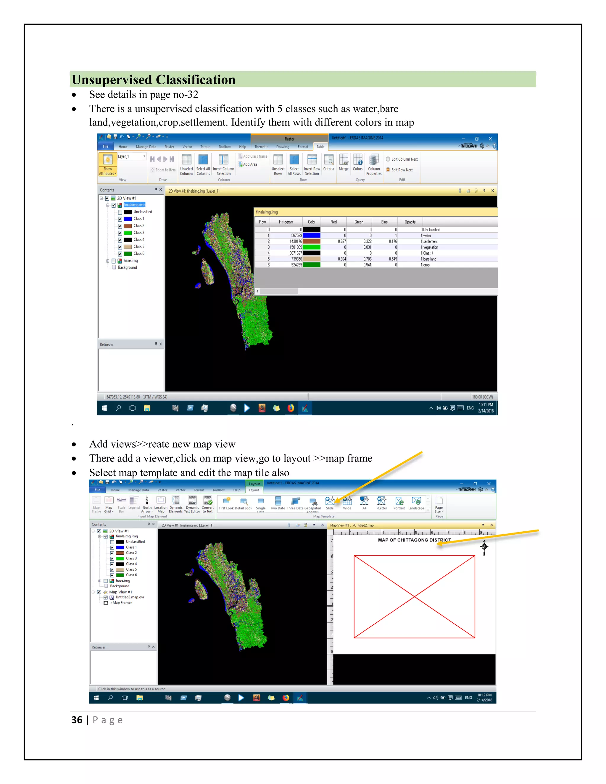This screenshot has height=784, width=606.
Task: Open Firefox from the Windows taskbar
Action: (291, 408)
